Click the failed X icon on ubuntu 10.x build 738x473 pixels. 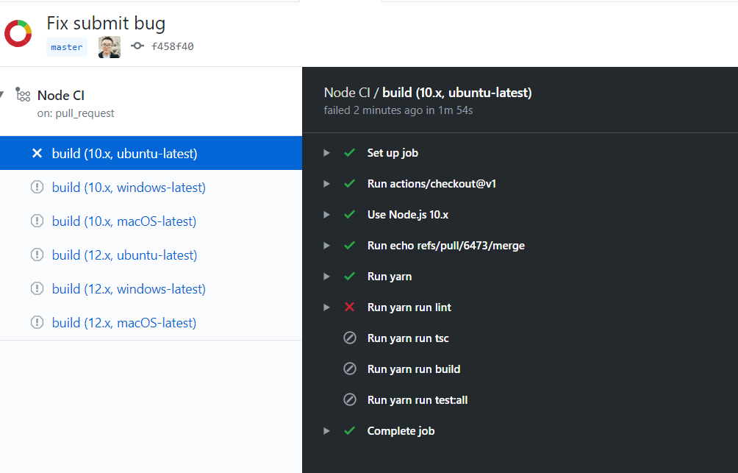tap(37, 153)
